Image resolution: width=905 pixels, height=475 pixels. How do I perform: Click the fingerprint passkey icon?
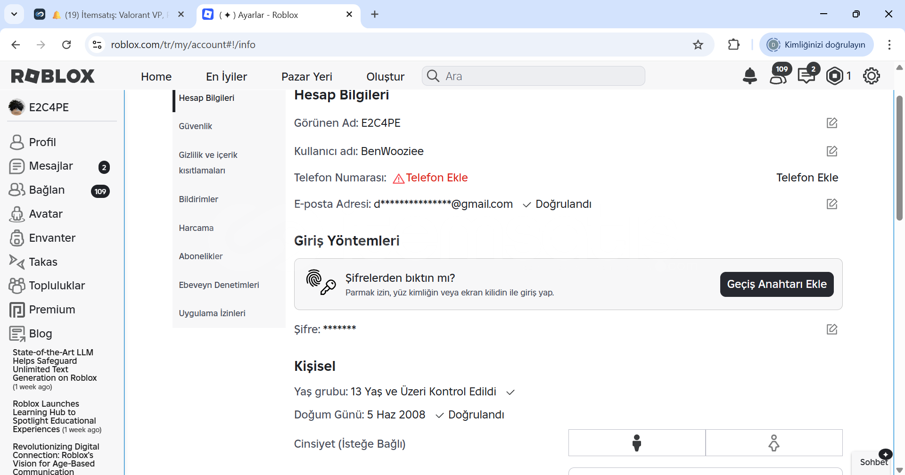pyautogui.click(x=321, y=282)
